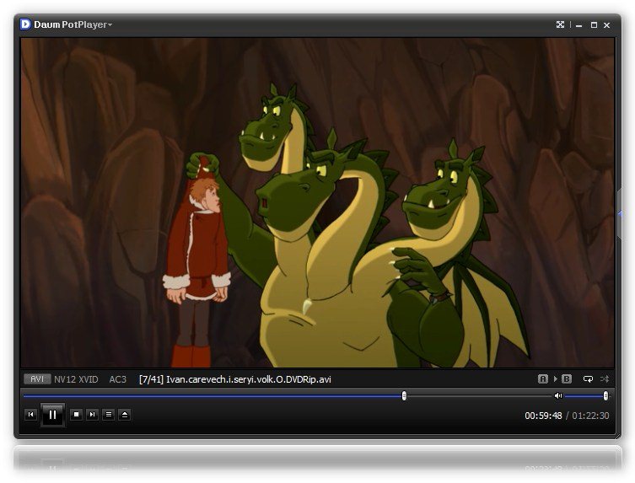Open the Daum PotPlayer main menu
Viewport: 635px width, 483px height.
72,24
